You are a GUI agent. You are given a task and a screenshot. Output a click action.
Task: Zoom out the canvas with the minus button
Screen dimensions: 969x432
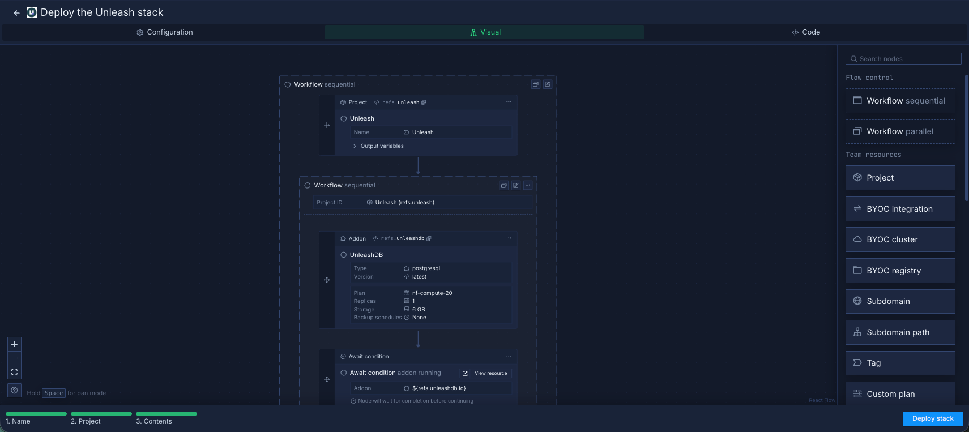[x=14, y=358]
